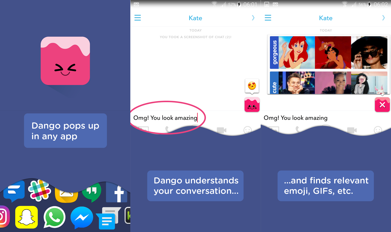Tap the 06:02 status bar clock

coord(381,4)
